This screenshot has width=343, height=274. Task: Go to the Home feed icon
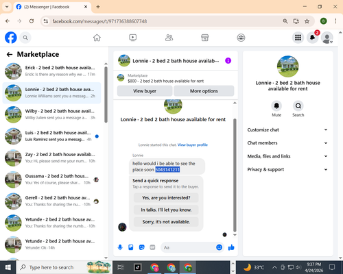[97, 38]
